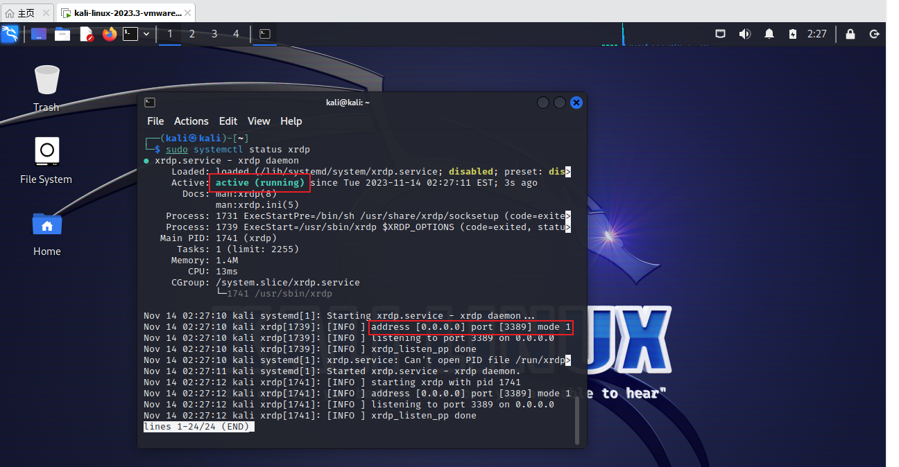Click the 2:27 panel clock
Image resolution: width=899 pixels, height=467 pixels.
[817, 34]
